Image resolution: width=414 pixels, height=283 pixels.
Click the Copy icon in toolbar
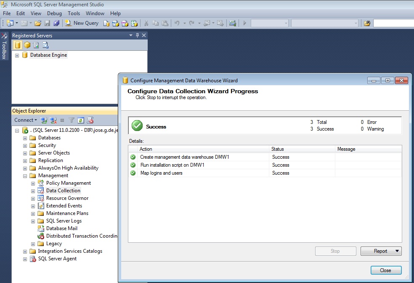coord(156,23)
